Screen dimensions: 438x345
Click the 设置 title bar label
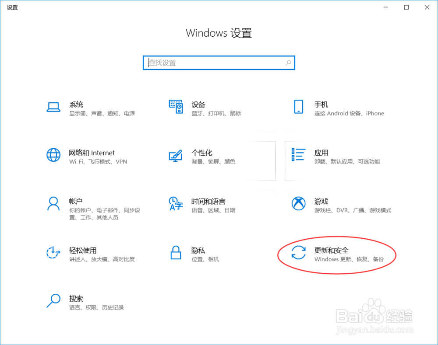(x=12, y=7)
